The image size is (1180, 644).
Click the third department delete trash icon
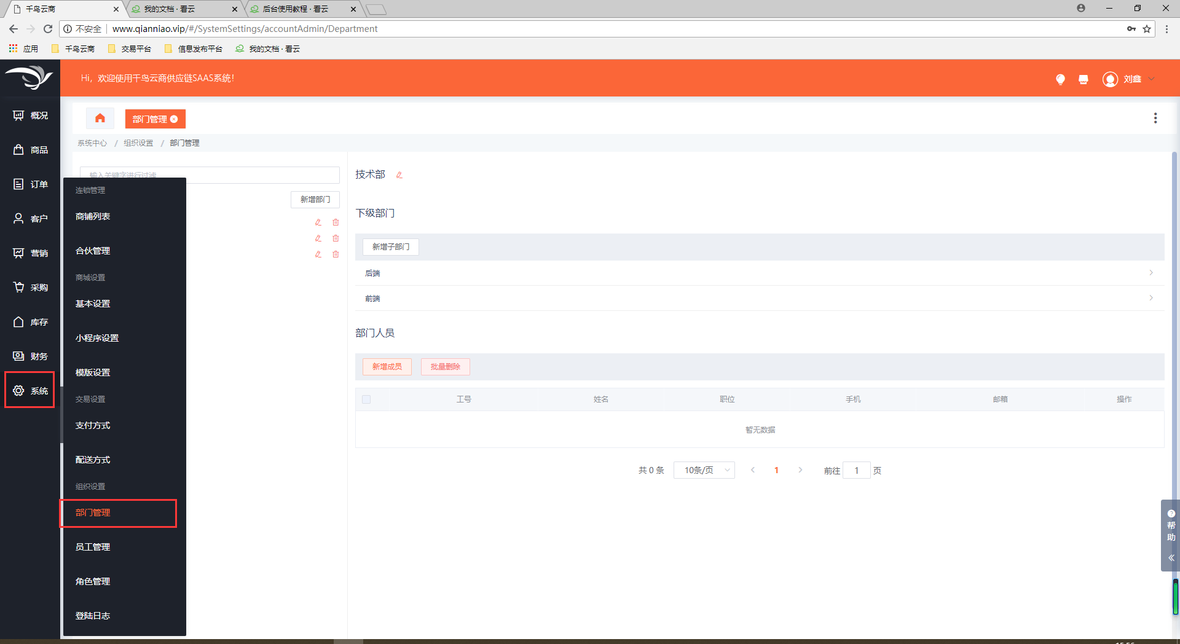point(336,254)
